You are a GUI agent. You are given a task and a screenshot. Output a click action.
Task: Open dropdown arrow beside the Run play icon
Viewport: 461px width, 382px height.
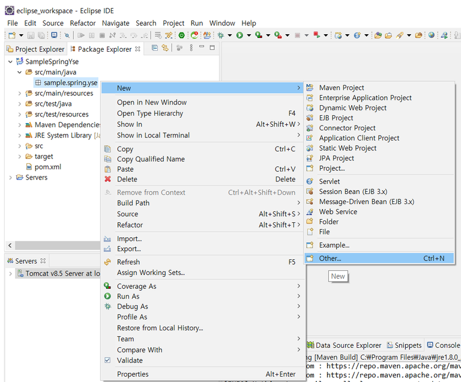(x=249, y=35)
